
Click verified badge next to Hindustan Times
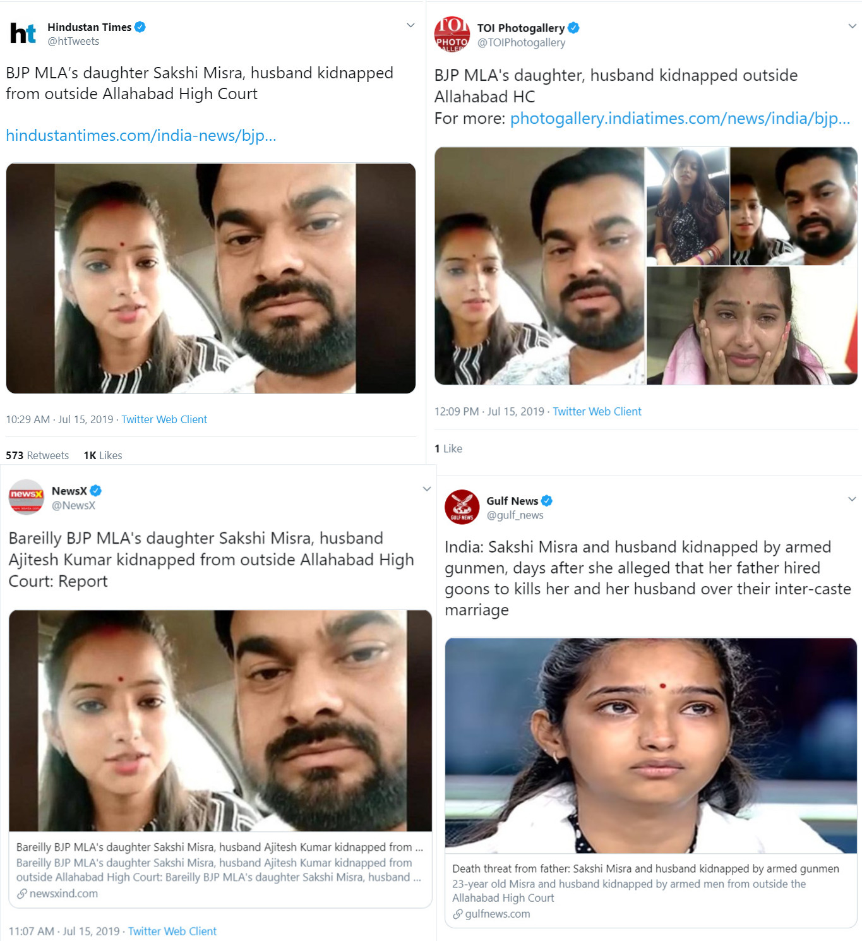pyautogui.click(x=140, y=27)
